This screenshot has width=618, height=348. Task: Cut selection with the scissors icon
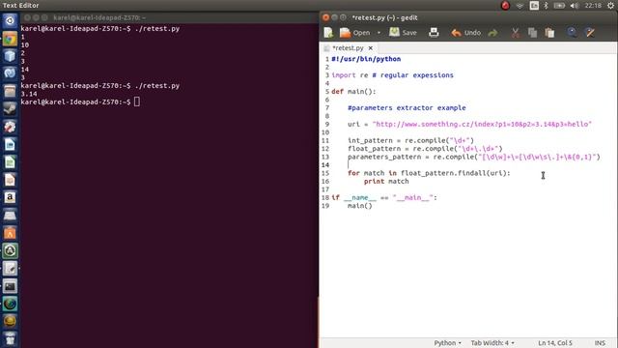tap(515, 33)
